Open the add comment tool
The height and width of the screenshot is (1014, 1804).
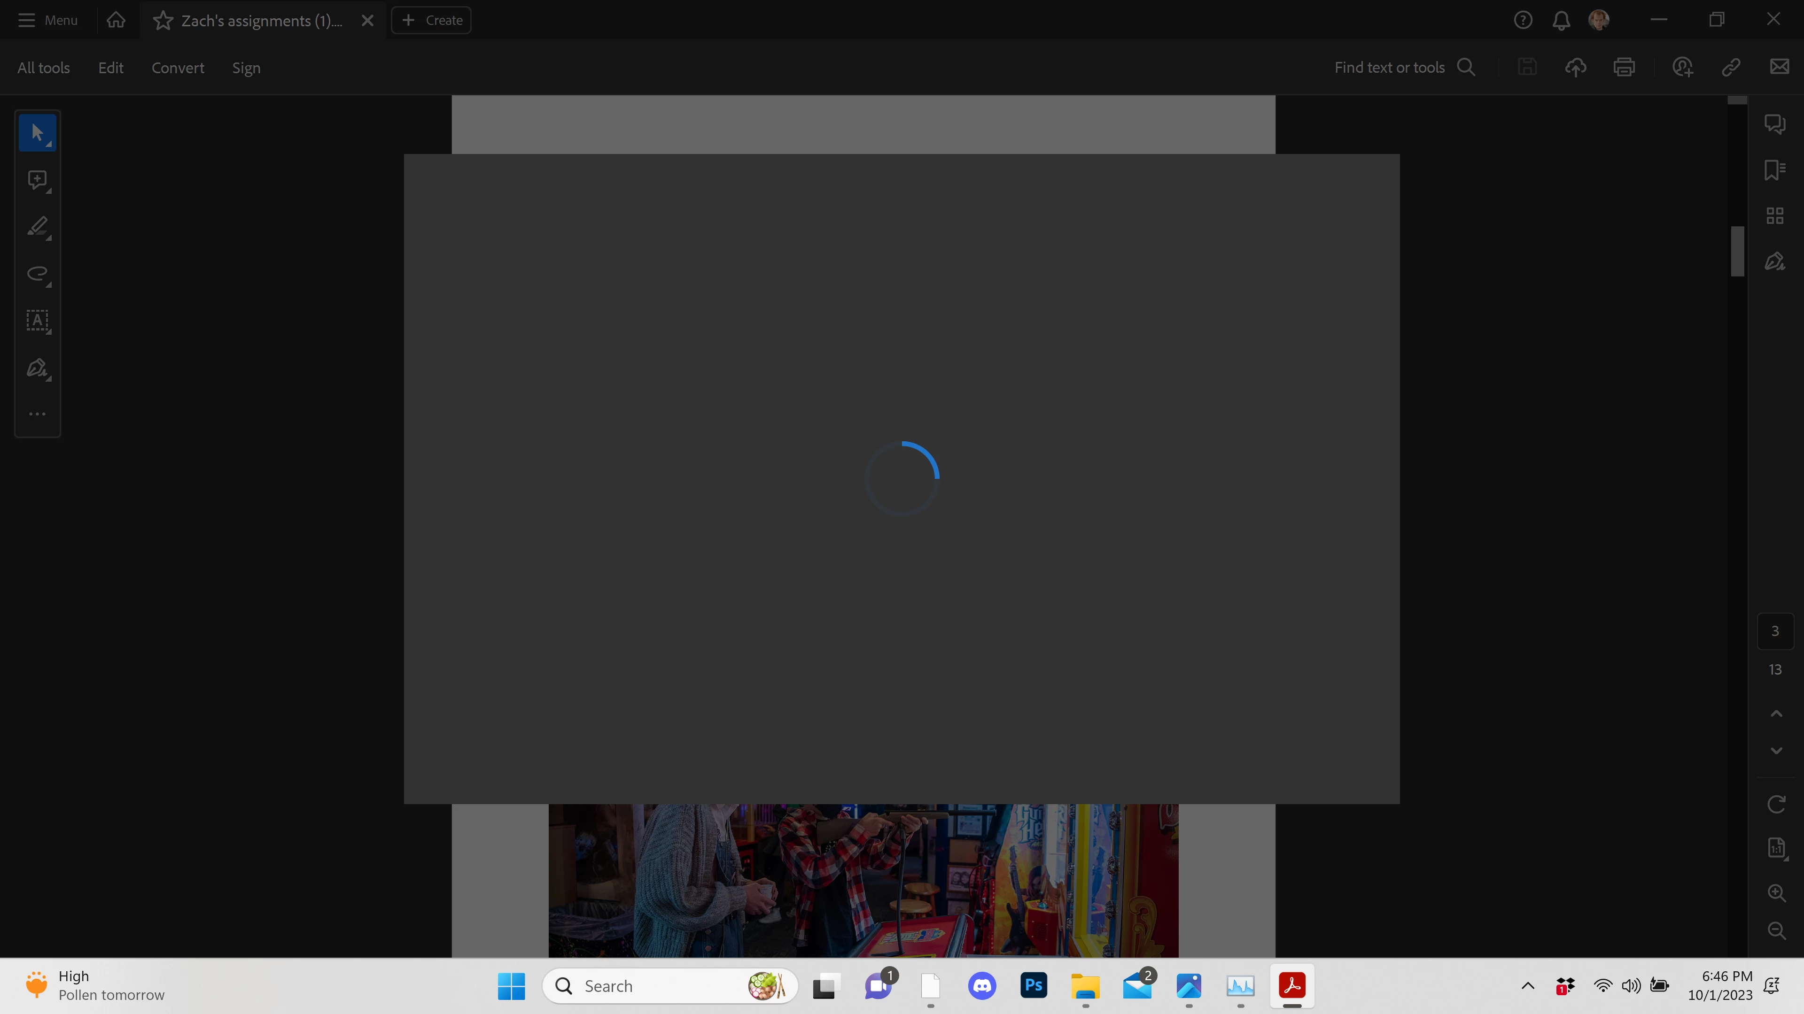coord(37,180)
